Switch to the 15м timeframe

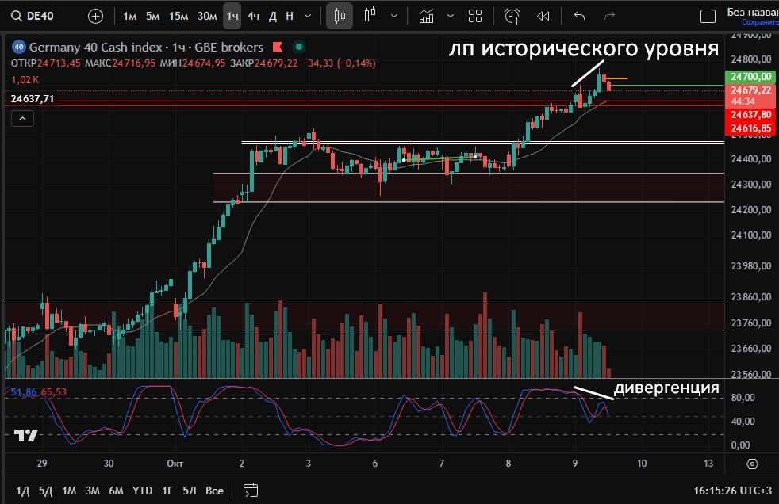[178, 16]
